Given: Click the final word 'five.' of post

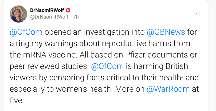Looking at the screenshot, I should [x=17, y=100].
